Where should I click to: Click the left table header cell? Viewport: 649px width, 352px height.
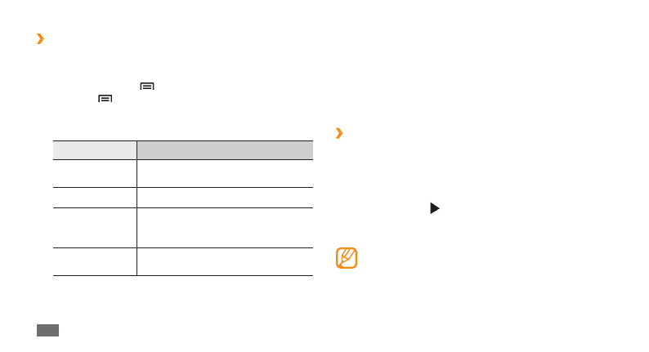point(95,149)
